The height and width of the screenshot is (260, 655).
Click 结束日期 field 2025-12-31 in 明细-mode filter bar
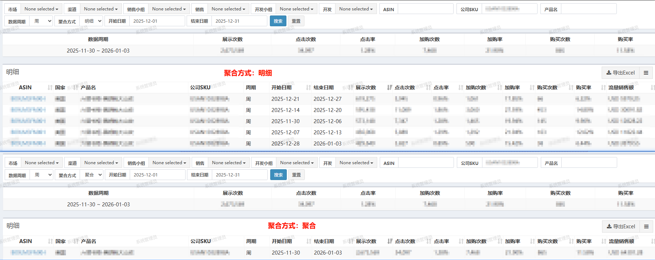click(x=239, y=21)
